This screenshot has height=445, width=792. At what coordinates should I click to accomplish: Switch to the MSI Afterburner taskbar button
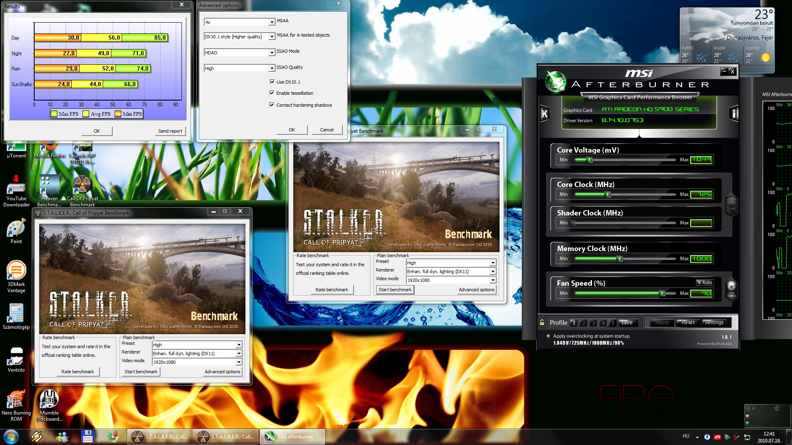click(x=292, y=436)
